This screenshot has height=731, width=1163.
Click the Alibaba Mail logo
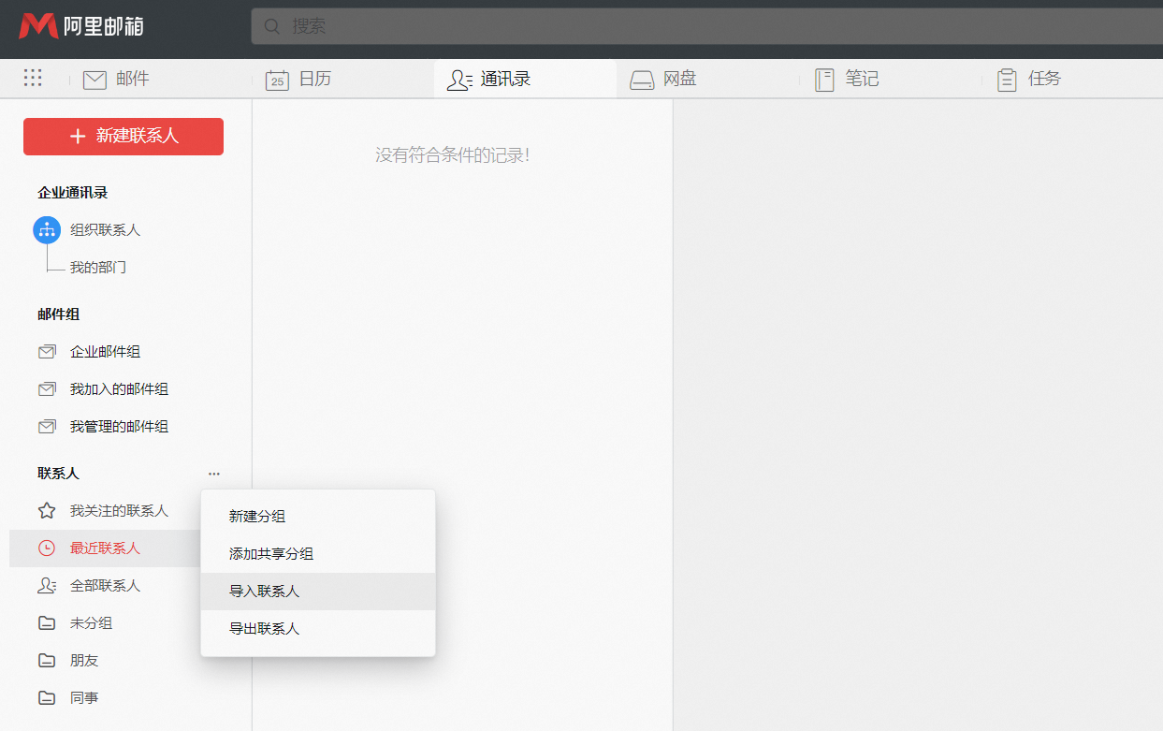[x=81, y=26]
